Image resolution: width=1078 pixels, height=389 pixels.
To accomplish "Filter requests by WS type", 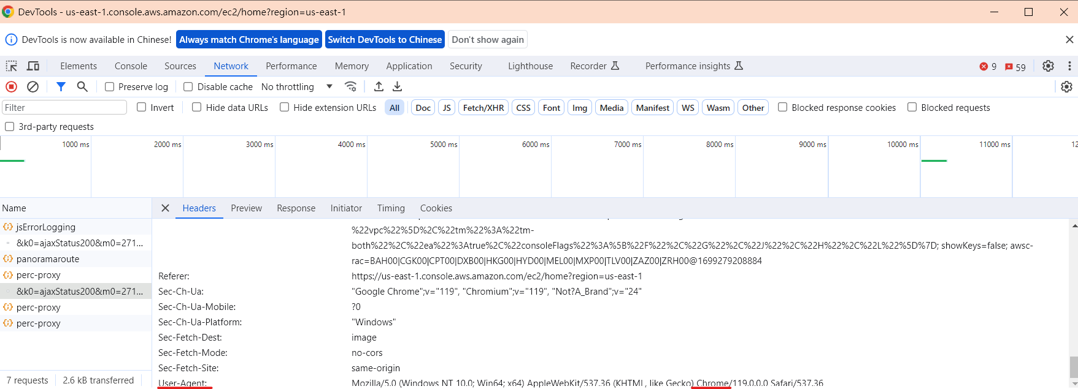I will coord(688,108).
